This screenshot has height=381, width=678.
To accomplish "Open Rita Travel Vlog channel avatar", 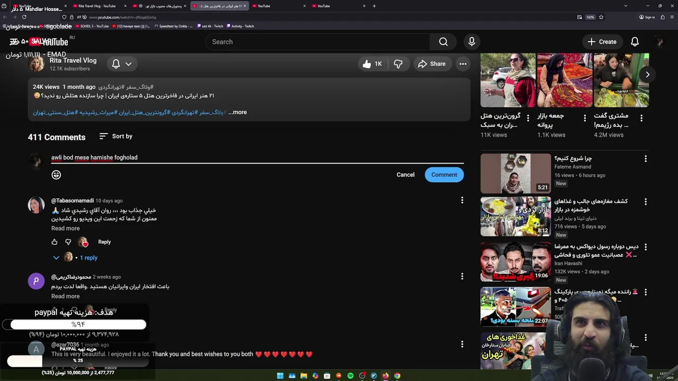I will [x=37, y=63].
